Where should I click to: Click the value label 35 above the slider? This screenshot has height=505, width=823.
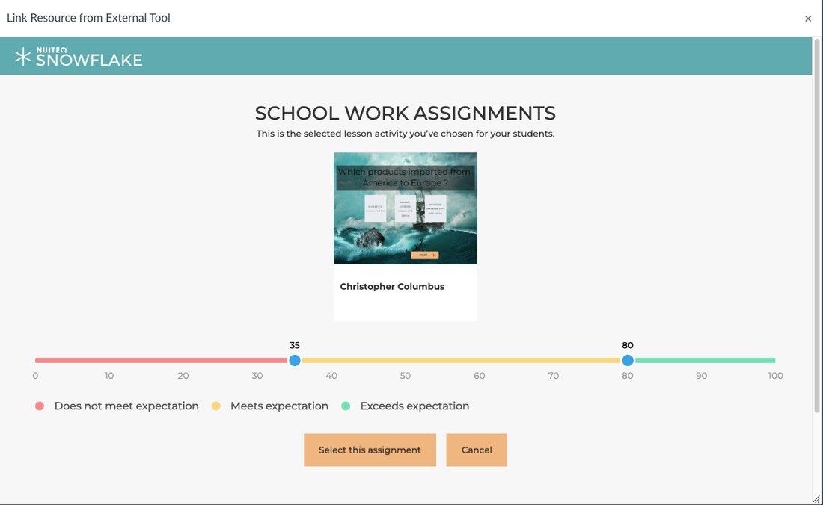tap(294, 344)
